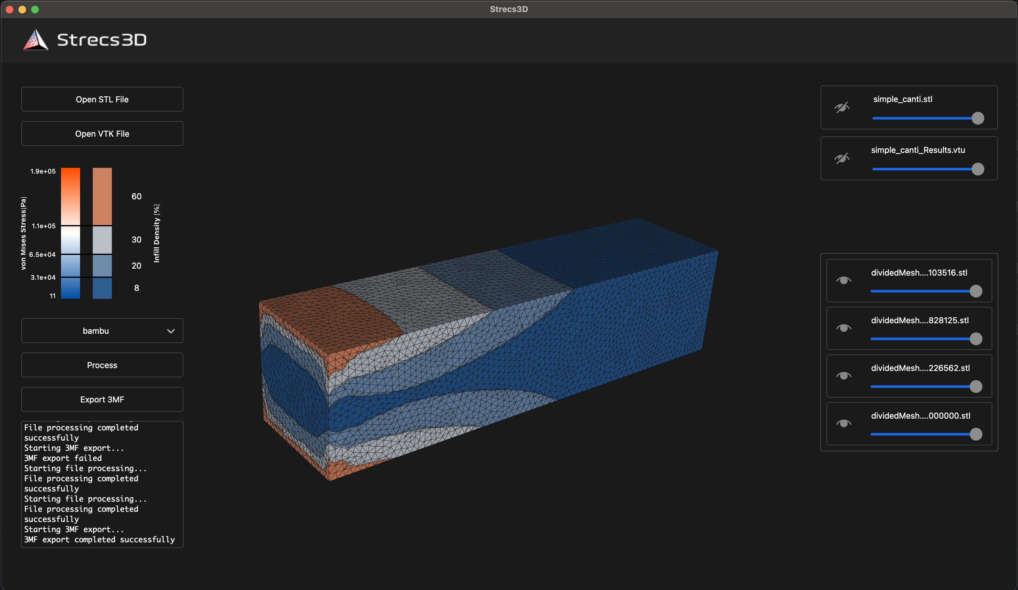Screen dimensions: 1018x590
Task: Click the green fullscreen window button
Action: tap(35, 9)
